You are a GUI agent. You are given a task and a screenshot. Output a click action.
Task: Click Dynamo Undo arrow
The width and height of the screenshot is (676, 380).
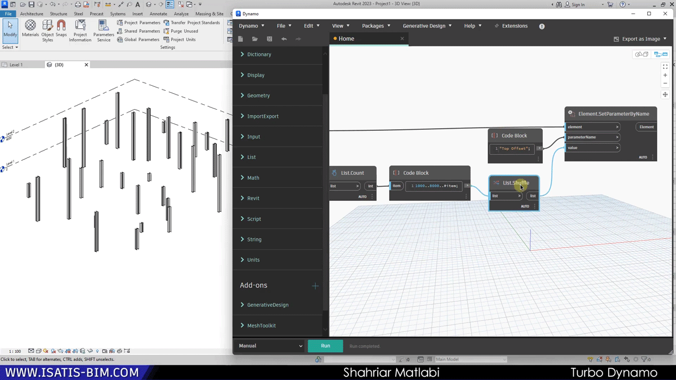coord(284,39)
